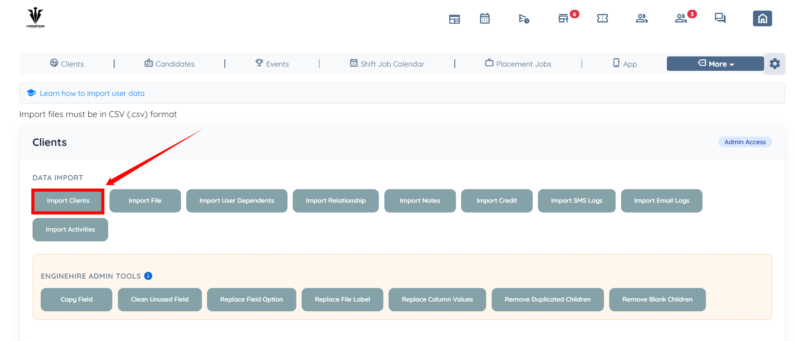Select the Import Relationship button
Viewport: 795px width, 341px height.
336,201
